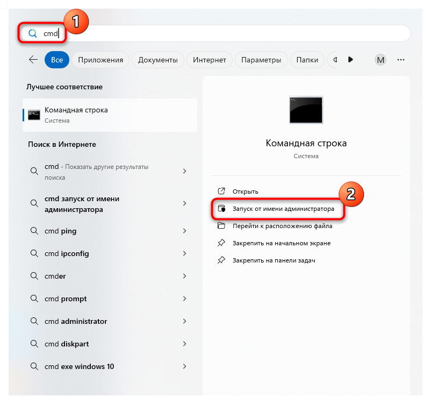Viewport: 431px width, 404px height.
Task: Click the Поиск в Интернете heading
Action: point(62,144)
